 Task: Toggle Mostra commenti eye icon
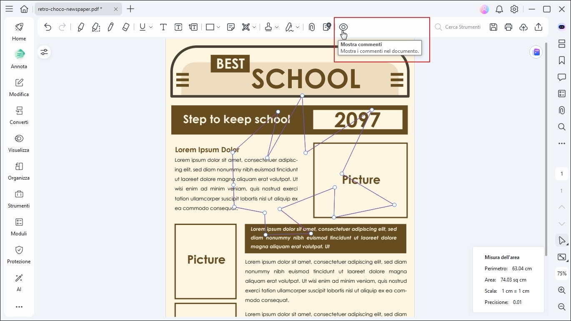[343, 27]
